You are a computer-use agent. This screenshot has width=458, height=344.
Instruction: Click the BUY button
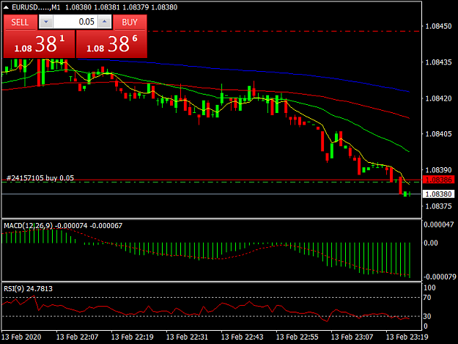(130, 22)
